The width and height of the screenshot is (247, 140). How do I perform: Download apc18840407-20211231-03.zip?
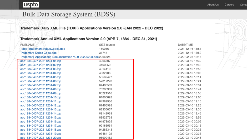click(41, 69)
